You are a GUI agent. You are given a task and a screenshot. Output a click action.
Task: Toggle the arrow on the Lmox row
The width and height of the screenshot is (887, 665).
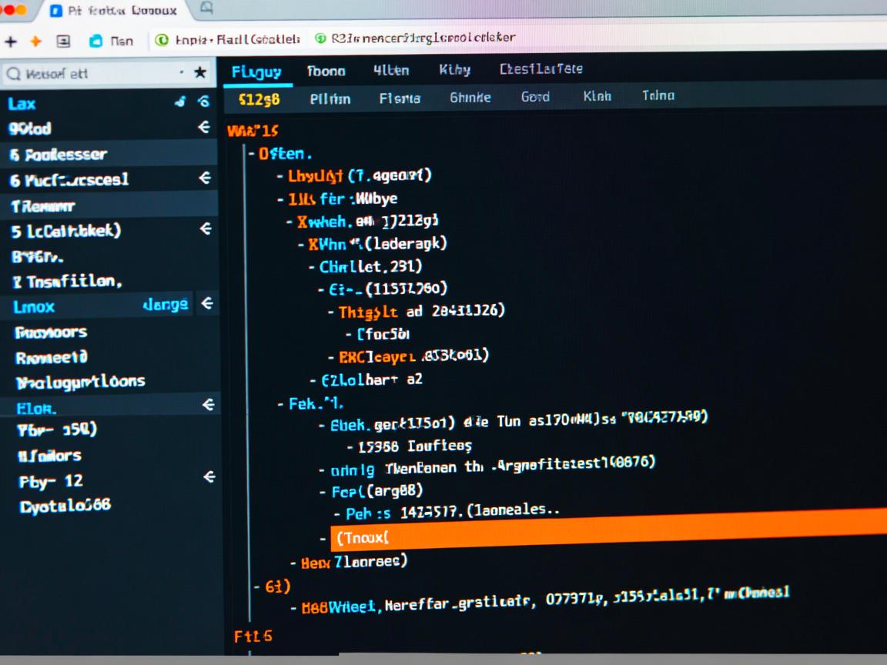[x=206, y=304]
